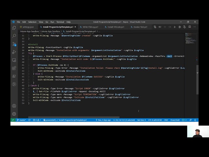Click the vertical editor scrollbar
209x157 pixels.
click(x=197, y=80)
